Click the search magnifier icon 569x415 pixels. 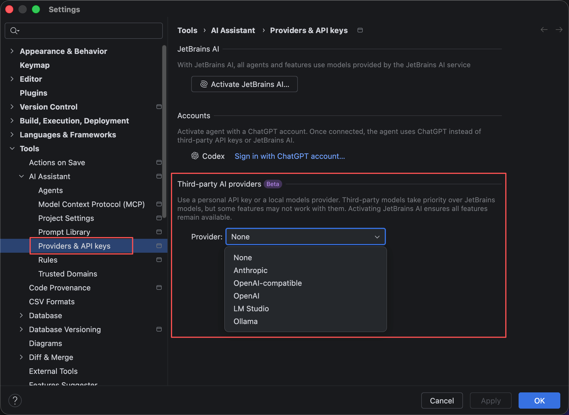pos(14,30)
